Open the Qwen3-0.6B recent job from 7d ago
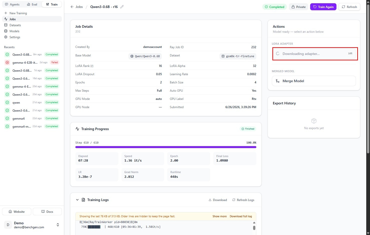 point(32,70)
